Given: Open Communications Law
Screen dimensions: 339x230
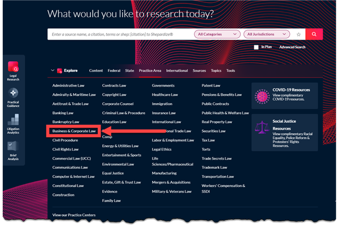Looking at the screenshot, I should coord(70,168).
